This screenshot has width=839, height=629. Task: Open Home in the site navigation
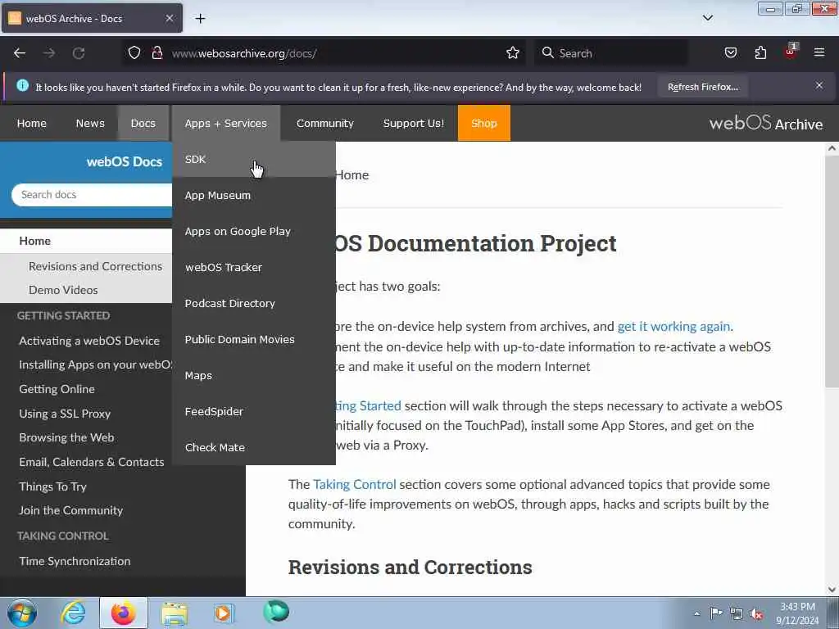pyautogui.click(x=32, y=123)
